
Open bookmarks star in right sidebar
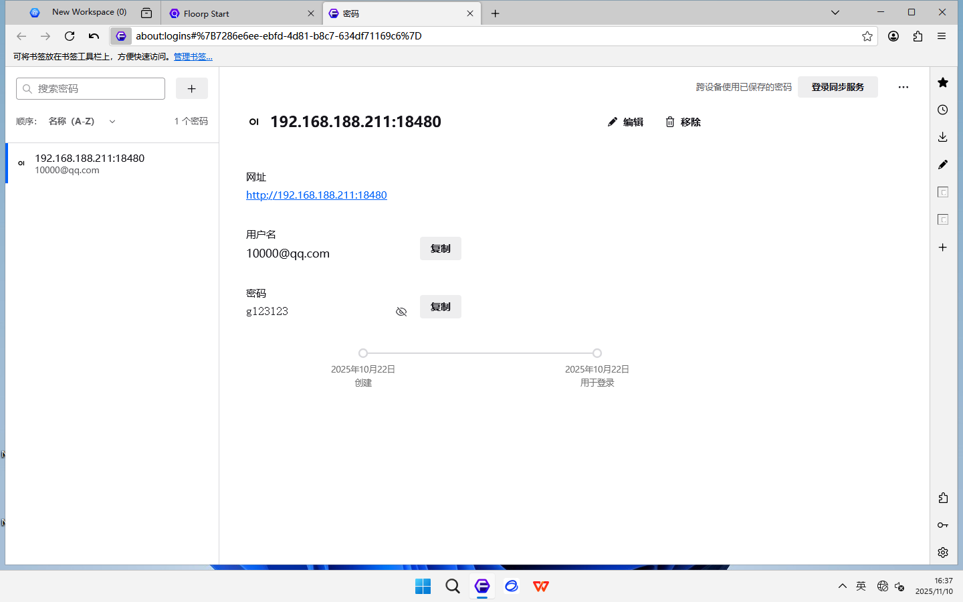coord(943,82)
